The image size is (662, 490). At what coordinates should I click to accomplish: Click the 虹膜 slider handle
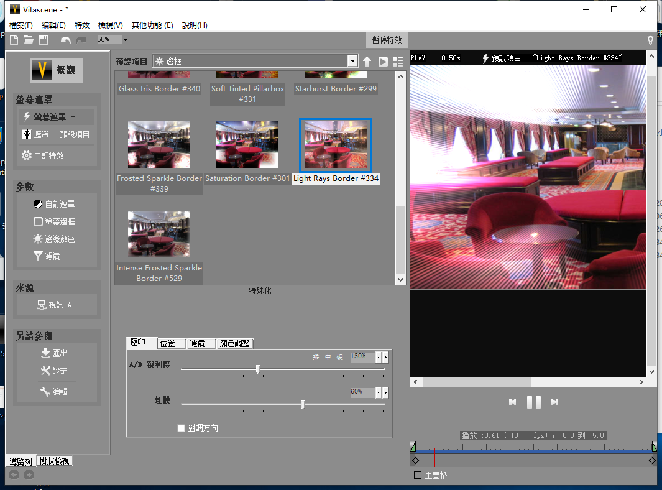click(x=303, y=405)
